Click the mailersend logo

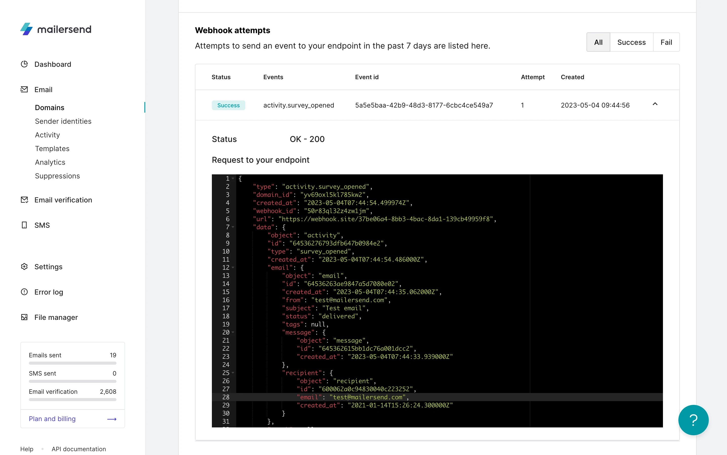56,29
